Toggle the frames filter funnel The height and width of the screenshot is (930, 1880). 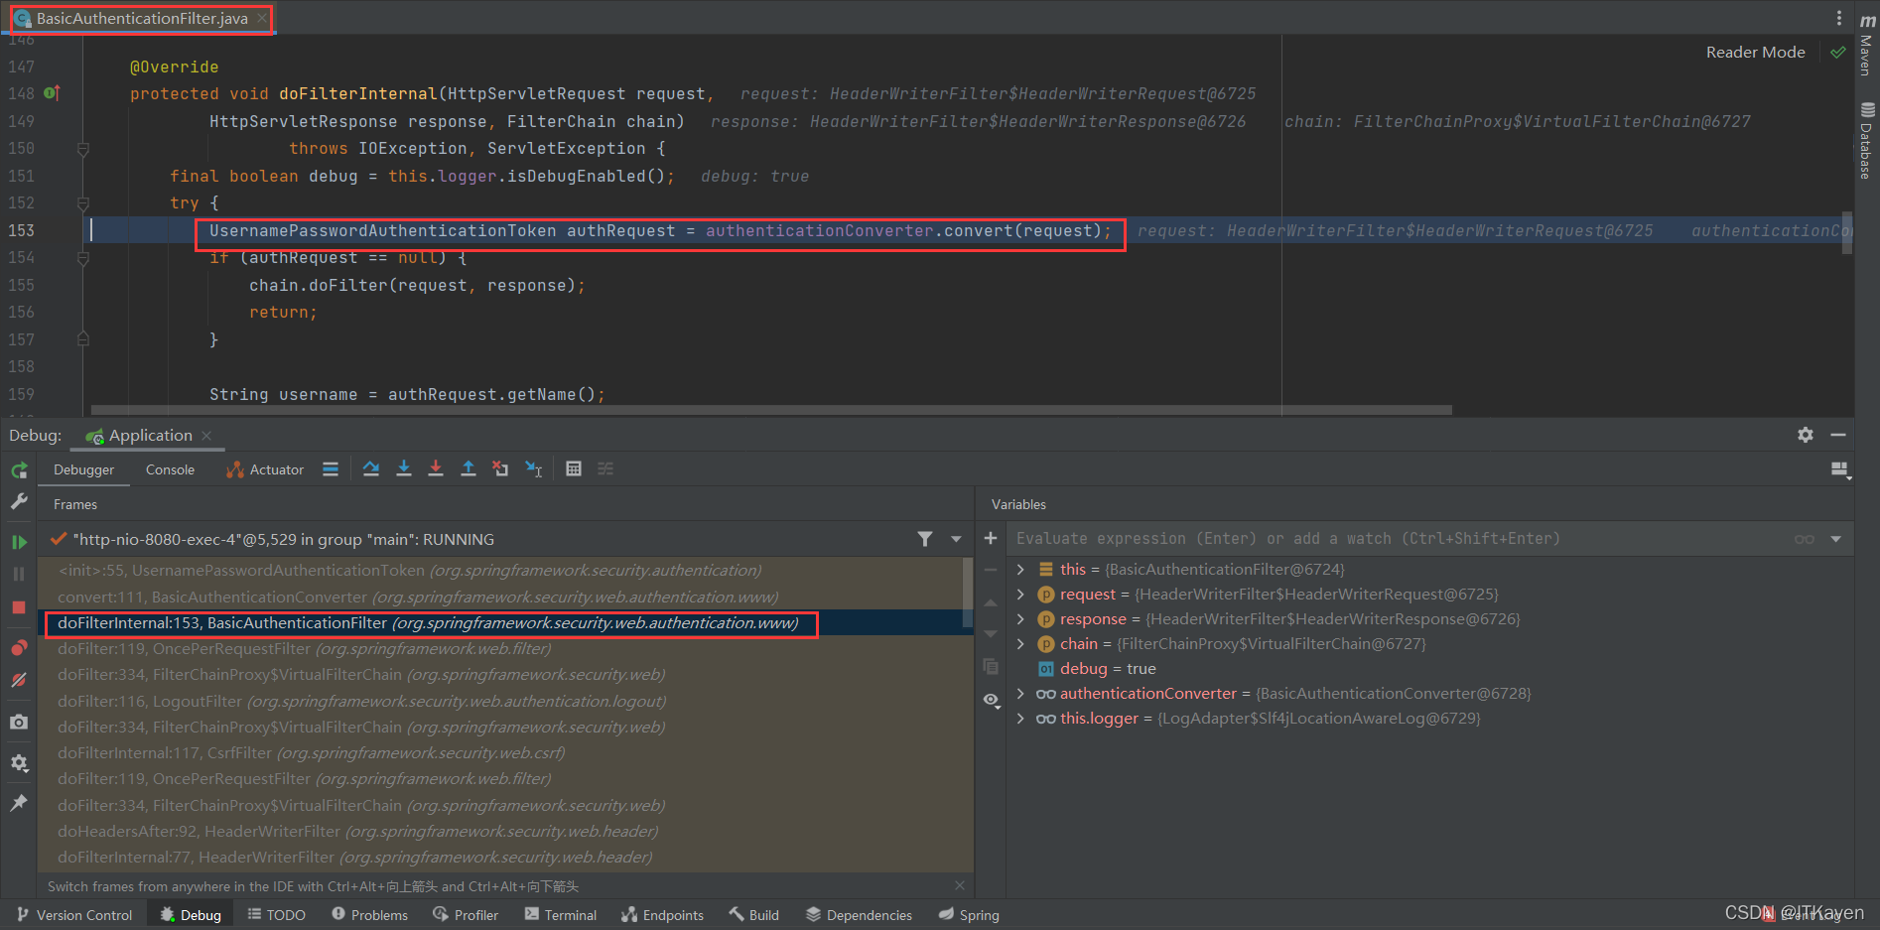pyautogui.click(x=925, y=539)
